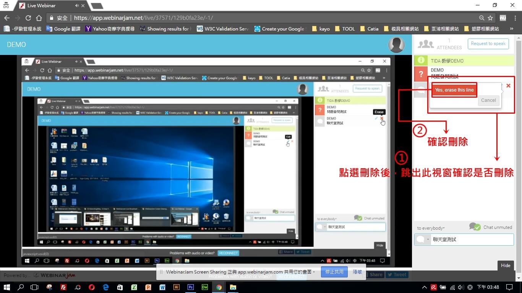Toggle the Chat unmuted status
The image size is (522, 293).
tap(475, 227)
